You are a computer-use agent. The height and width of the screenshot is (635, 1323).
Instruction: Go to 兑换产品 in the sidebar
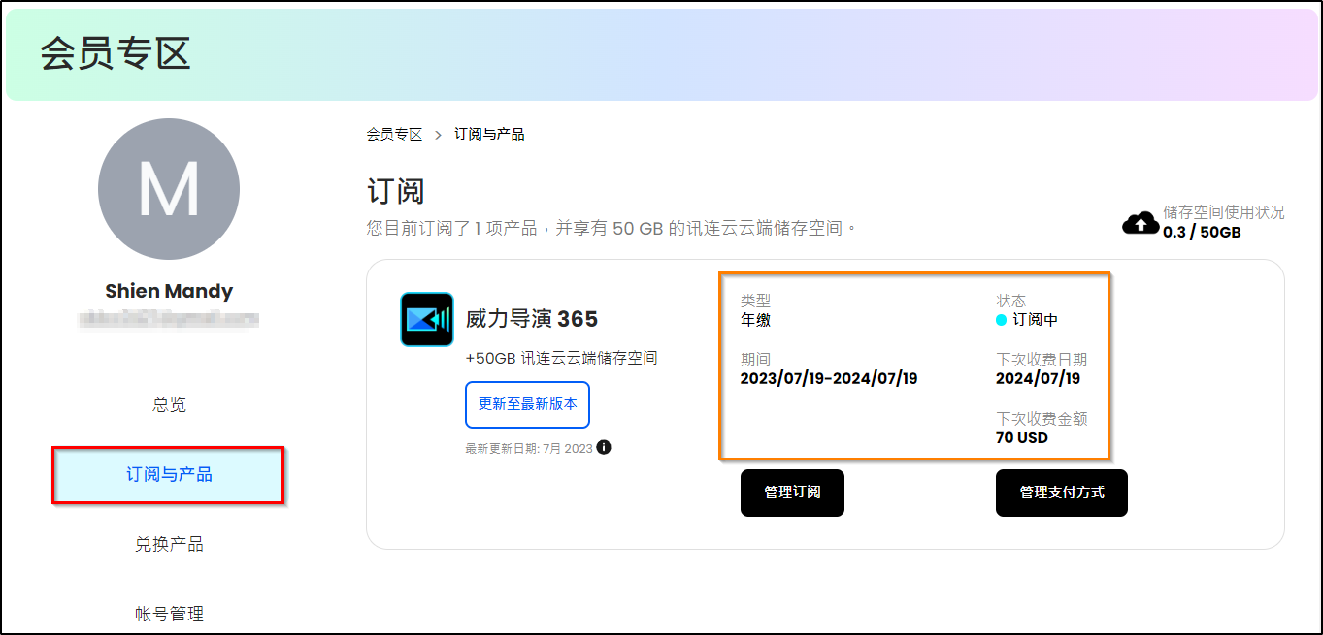[x=169, y=545]
